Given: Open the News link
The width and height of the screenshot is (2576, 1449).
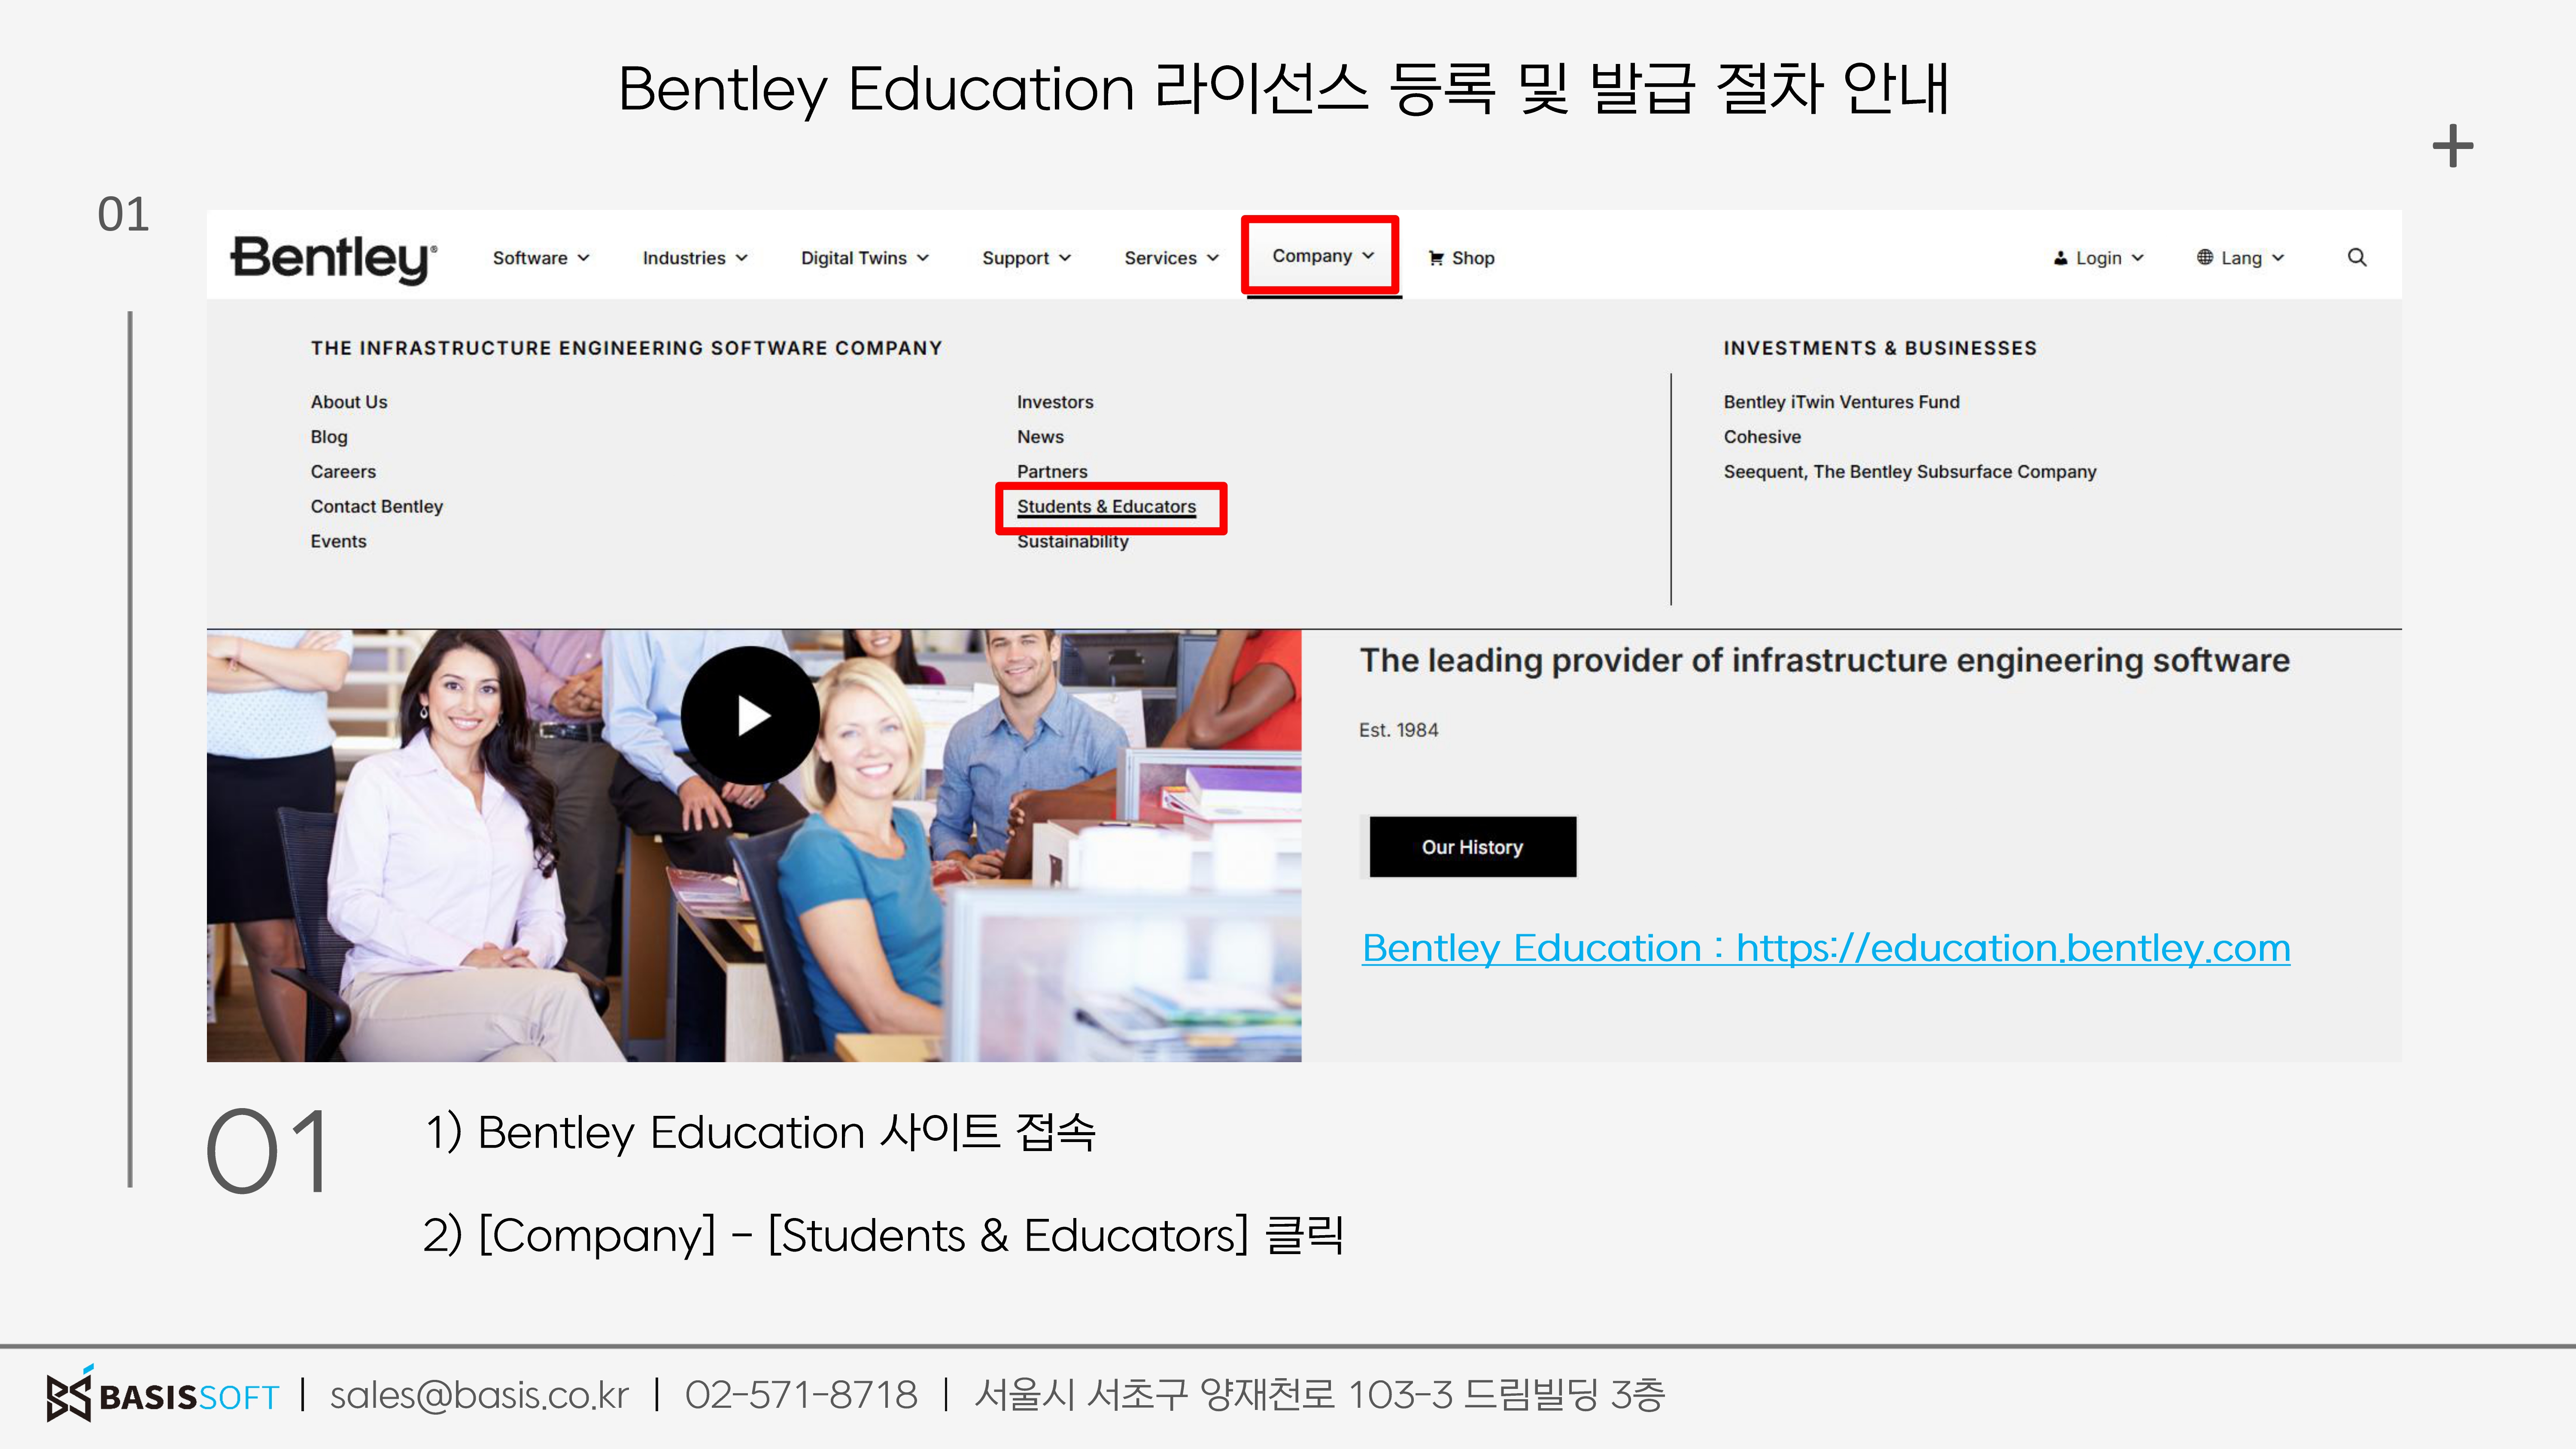Looking at the screenshot, I should click(1040, 437).
